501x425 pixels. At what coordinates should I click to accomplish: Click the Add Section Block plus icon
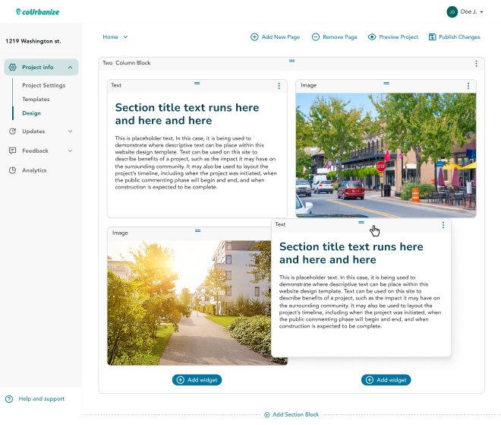(267, 415)
